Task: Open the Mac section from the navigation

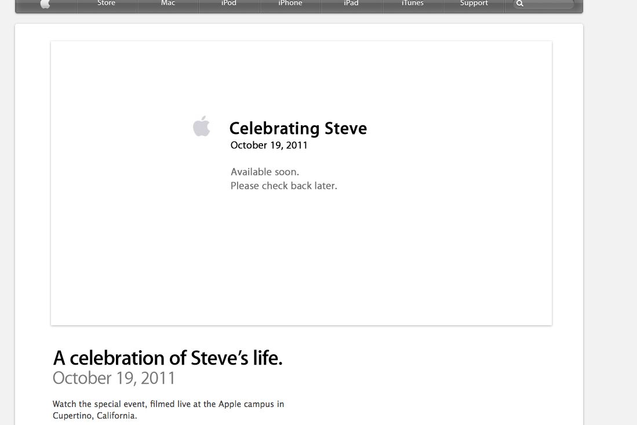Action: click(168, 3)
